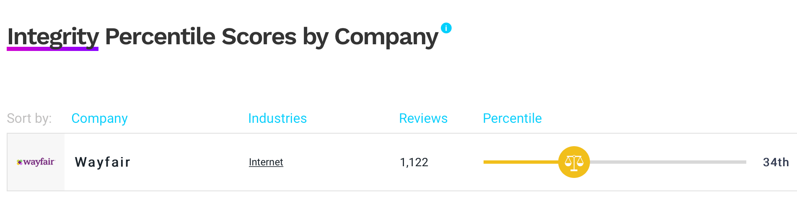Open the Wayfair company name

pyautogui.click(x=103, y=162)
